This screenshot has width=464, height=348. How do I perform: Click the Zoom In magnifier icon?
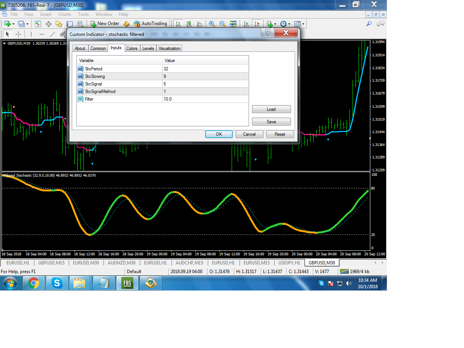(212, 23)
